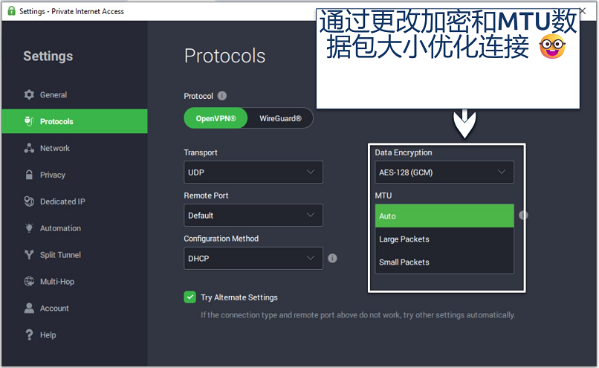Choose Large Packets MTU option
The height and width of the screenshot is (368, 599).
(444, 239)
